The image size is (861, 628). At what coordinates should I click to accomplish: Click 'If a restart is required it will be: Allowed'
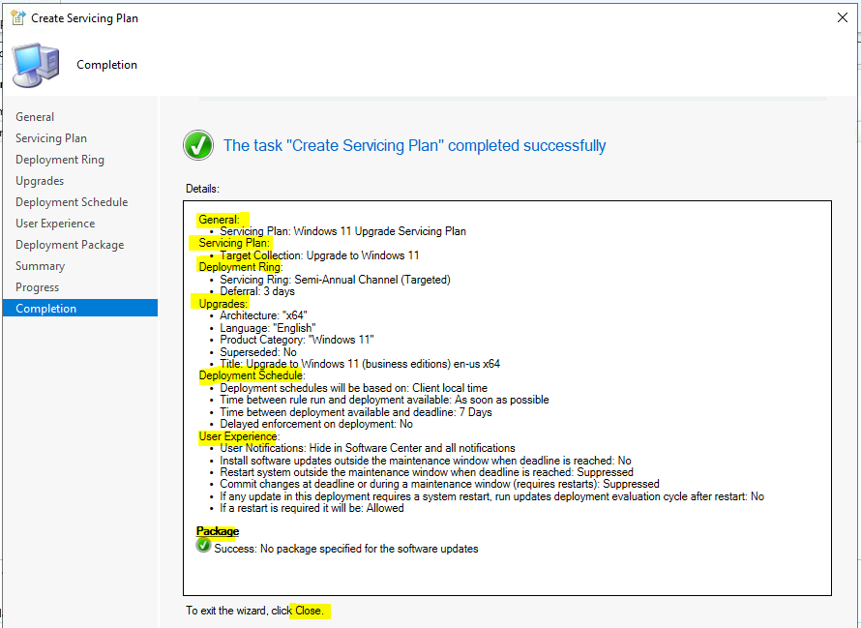click(312, 508)
